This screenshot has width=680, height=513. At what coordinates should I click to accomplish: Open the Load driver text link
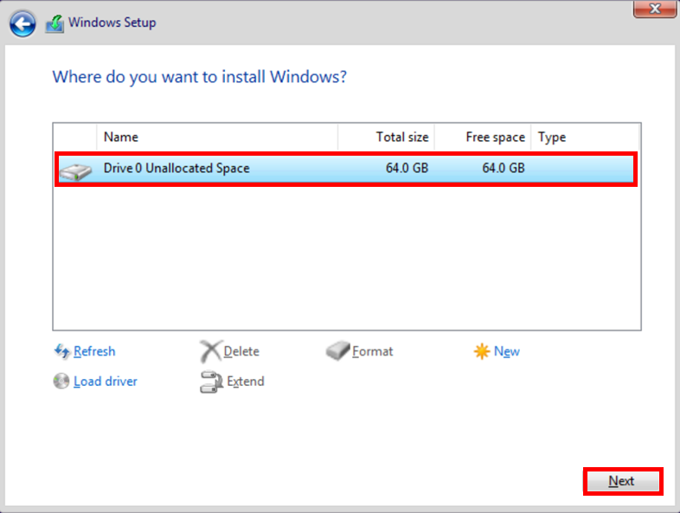(x=106, y=382)
